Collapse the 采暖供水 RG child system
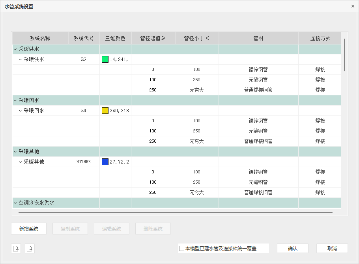Image resolution: width=359 pixels, height=264 pixels. click(21, 59)
